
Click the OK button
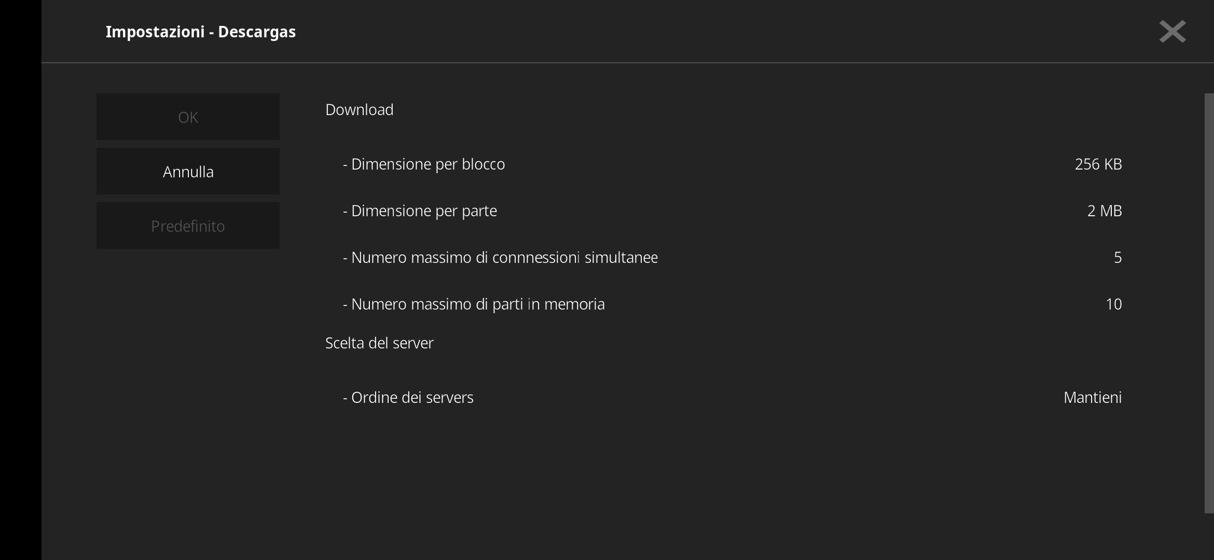point(188,117)
